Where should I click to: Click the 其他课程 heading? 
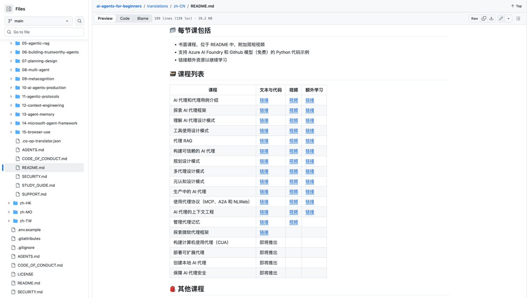click(191, 289)
